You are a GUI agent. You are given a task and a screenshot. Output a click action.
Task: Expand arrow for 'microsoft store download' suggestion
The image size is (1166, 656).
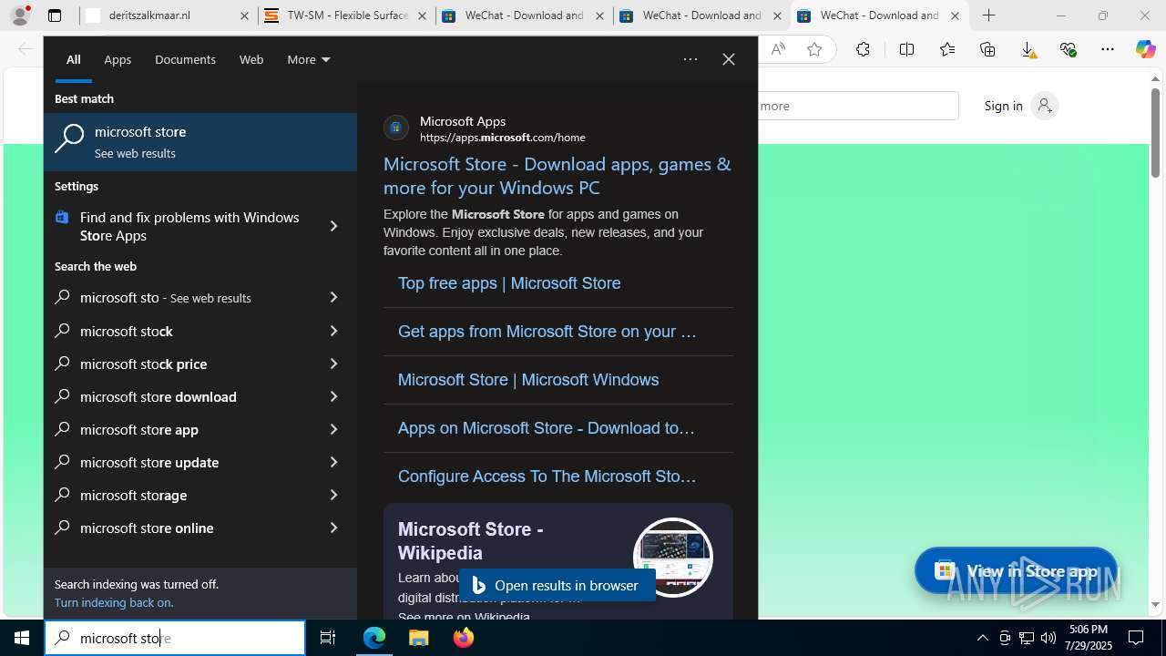(x=333, y=396)
